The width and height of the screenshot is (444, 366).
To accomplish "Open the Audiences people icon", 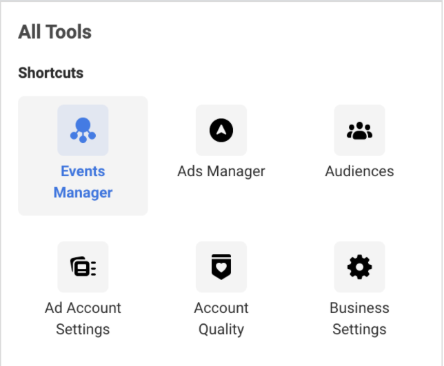I will (359, 130).
